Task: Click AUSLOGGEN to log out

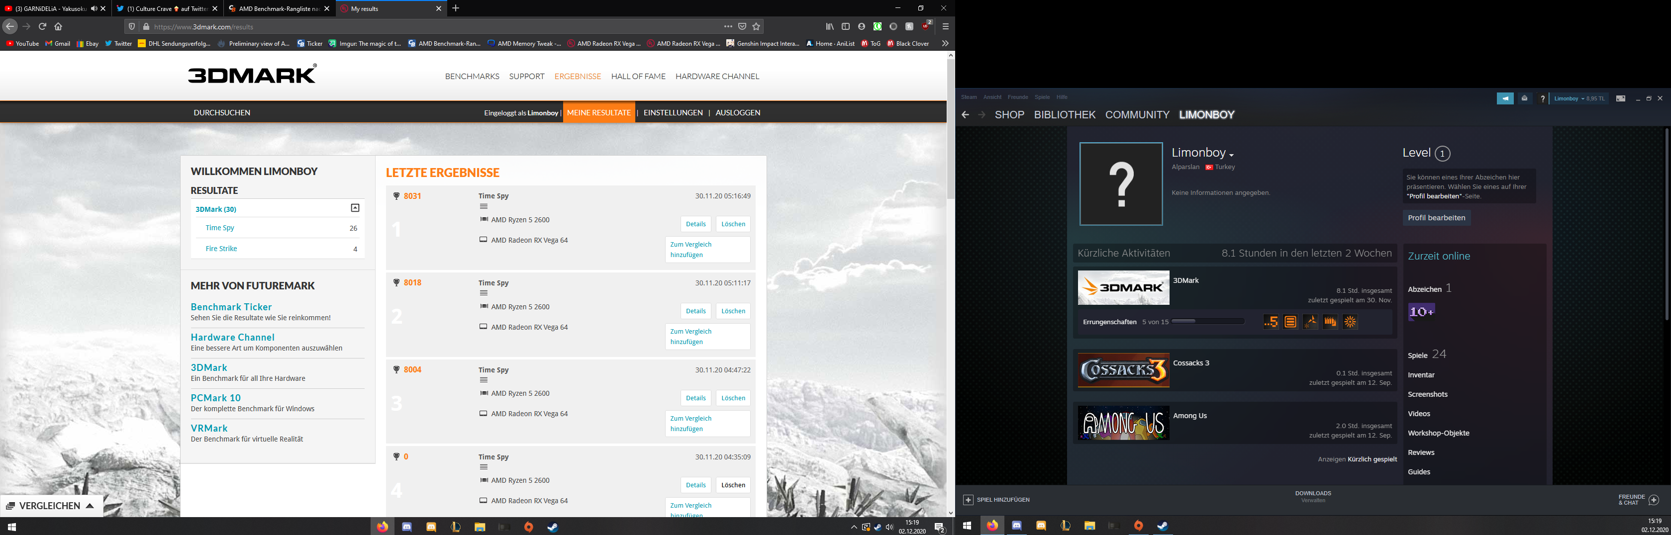Action: coord(738,113)
